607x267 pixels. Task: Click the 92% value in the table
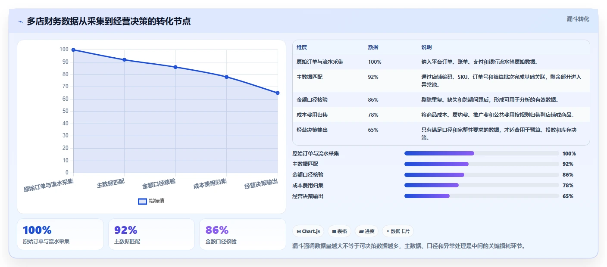[373, 77]
